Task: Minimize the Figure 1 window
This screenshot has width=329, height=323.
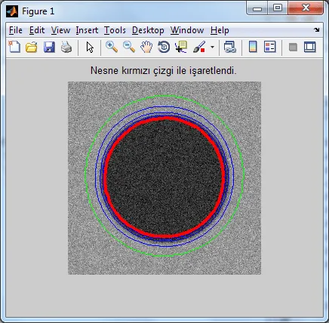Action: [257, 8]
